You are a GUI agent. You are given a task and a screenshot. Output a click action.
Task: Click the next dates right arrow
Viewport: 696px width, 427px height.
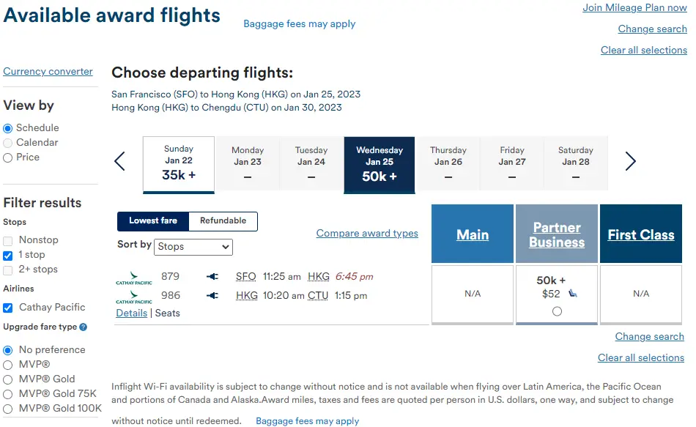(x=630, y=162)
